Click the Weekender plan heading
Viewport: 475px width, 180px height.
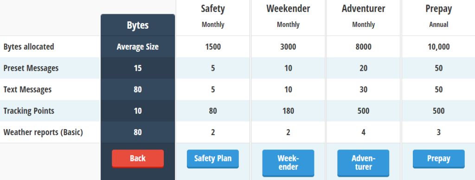tap(288, 9)
